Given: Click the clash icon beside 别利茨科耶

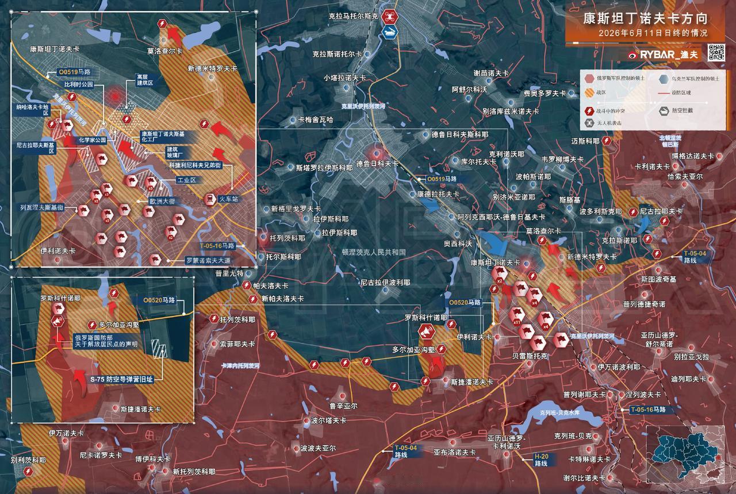Looking at the screenshot, I should [x=29, y=471].
